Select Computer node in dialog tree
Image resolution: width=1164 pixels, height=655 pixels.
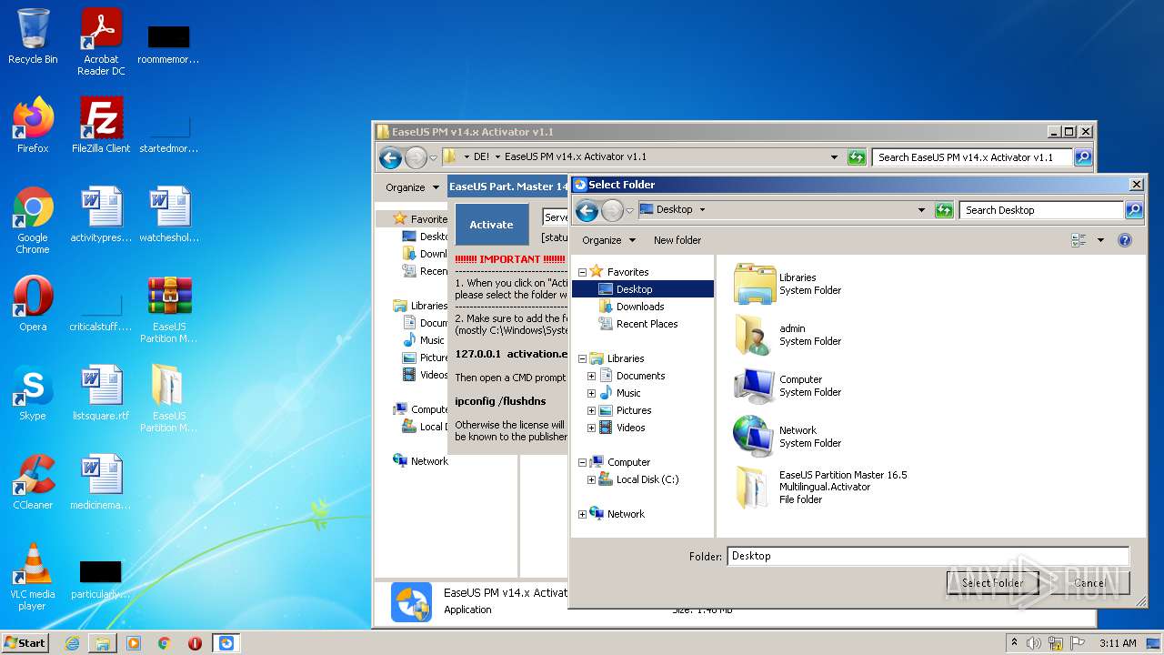[x=620, y=462]
